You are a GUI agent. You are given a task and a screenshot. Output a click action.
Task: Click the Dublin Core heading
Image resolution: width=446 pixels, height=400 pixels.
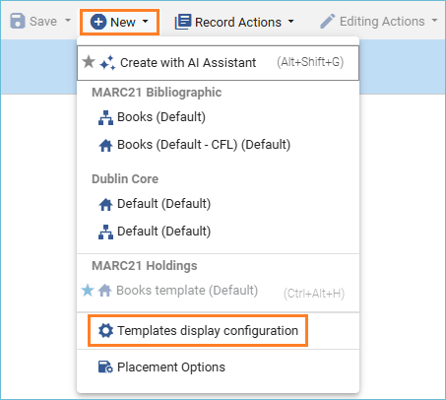125,179
